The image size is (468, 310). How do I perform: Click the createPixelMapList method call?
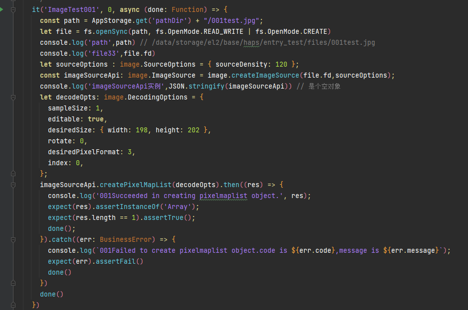point(136,185)
